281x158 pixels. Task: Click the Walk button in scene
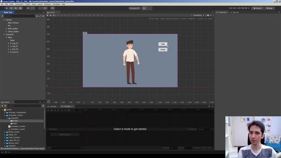163,44
